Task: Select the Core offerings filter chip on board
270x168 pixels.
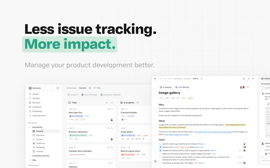Action: coord(89,95)
